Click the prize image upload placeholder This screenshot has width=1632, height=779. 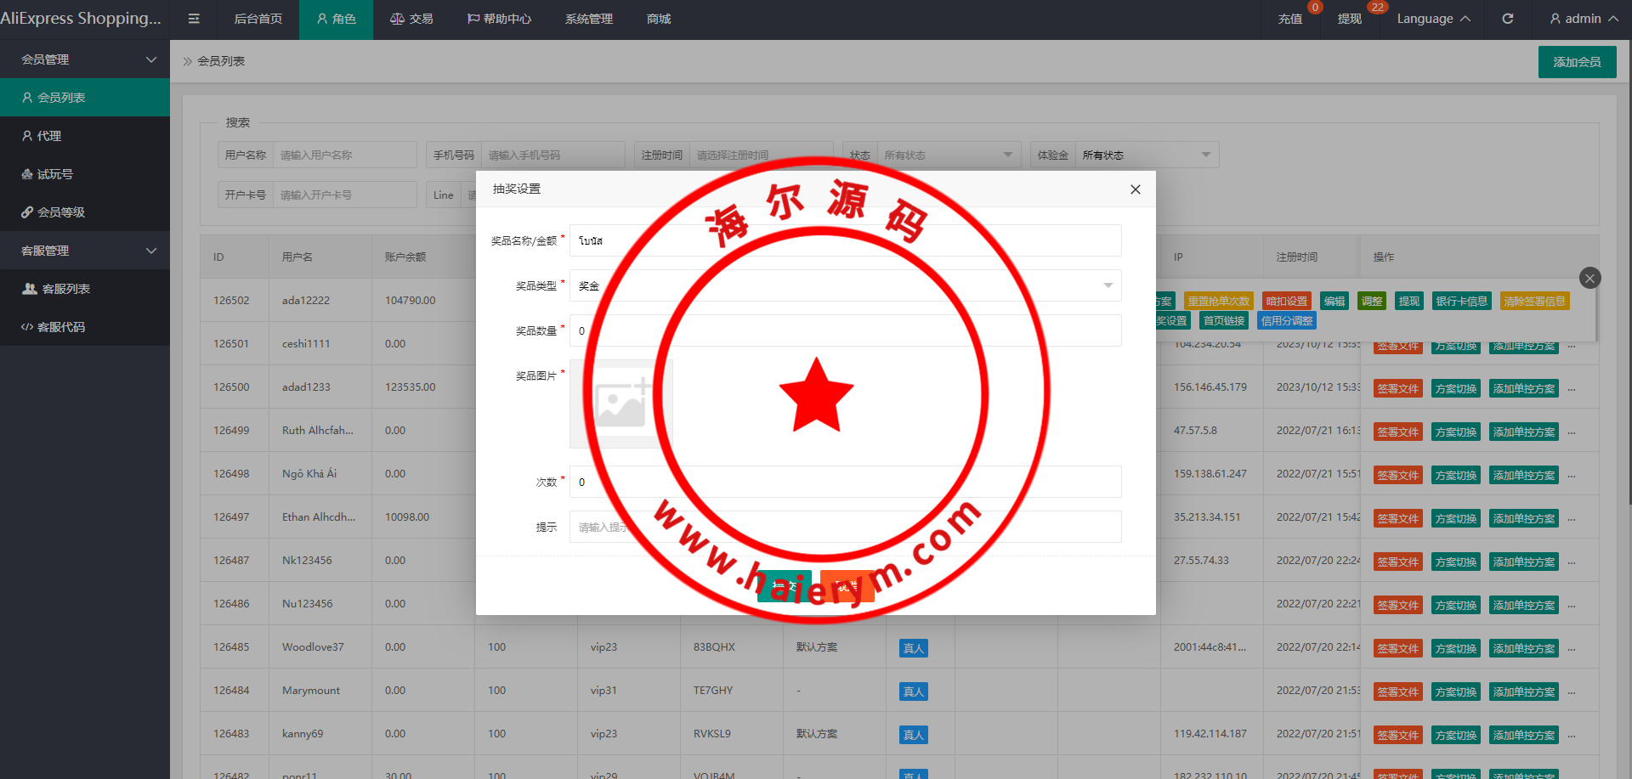(x=620, y=404)
